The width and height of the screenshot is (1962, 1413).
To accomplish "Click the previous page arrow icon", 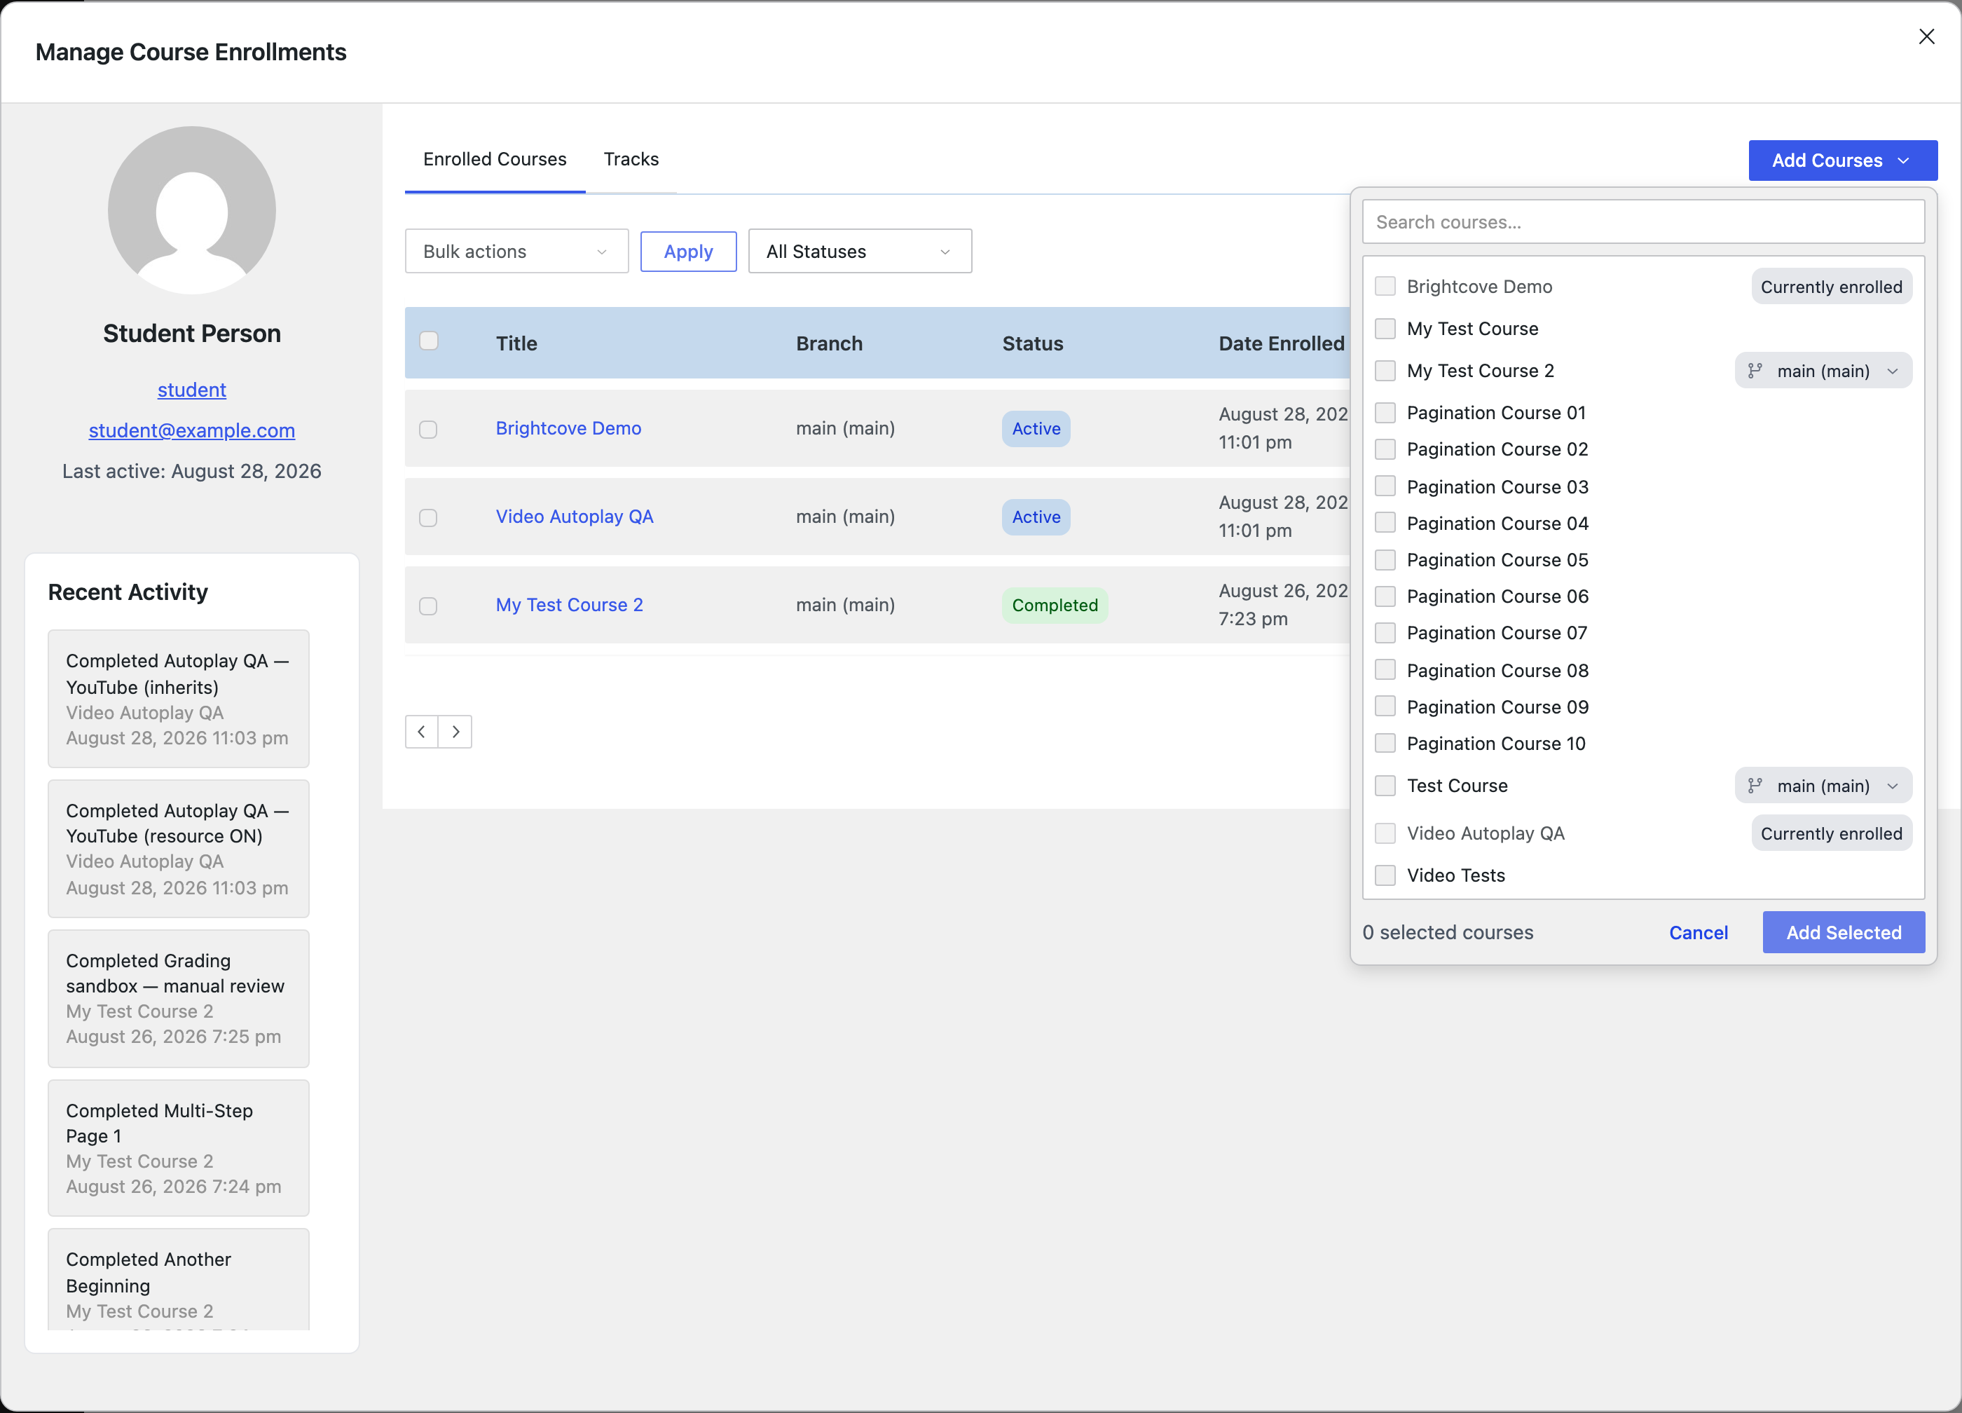I will 421,731.
